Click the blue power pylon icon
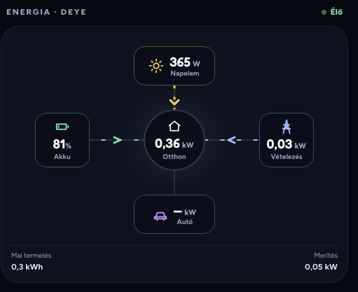The height and width of the screenshot is (292, 358). pyautogui.click(x=287, y=127)
